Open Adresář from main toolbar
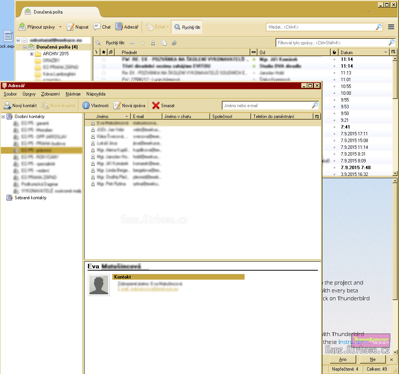 pyautogui.click(x=127, y=27)
